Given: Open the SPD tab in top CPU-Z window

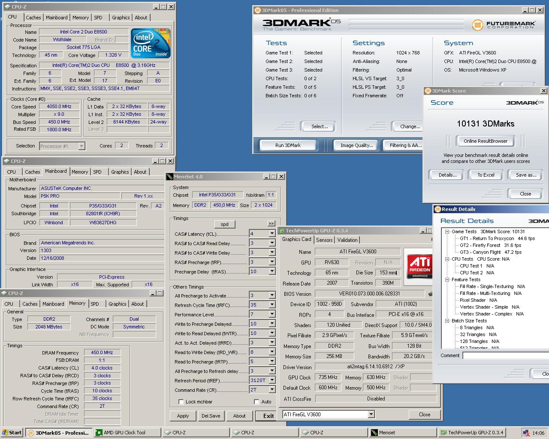Looking at the screenshot, I should click(98, 18).
